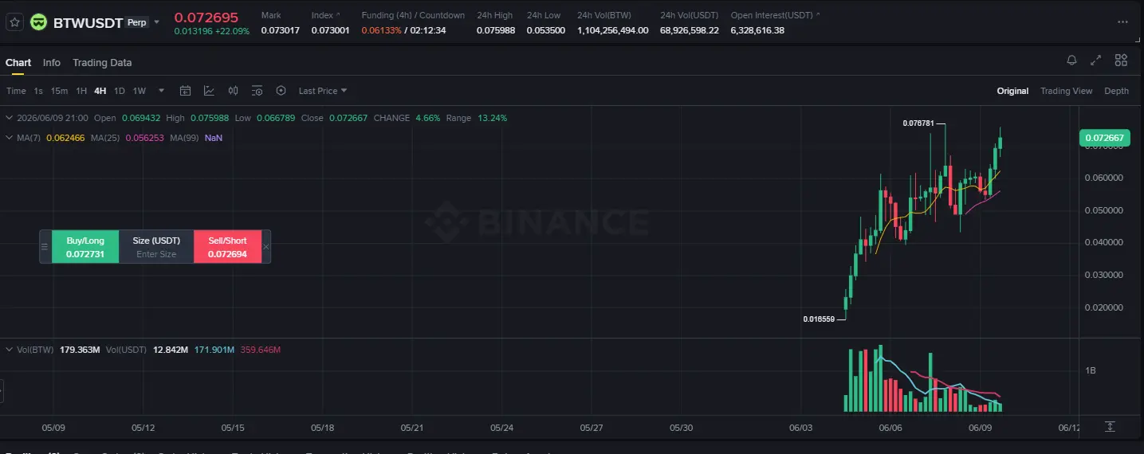This screenshot has height=454, width=1144.
Task: Click the 24h High value 0.075988
Action: coord(496,30)
